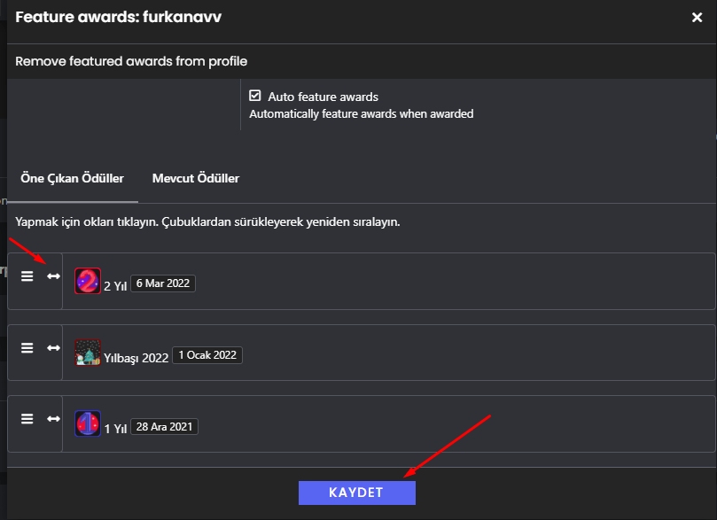Switch to the Öne Çıkan Ödüller tab

click(x=73, y=178)
